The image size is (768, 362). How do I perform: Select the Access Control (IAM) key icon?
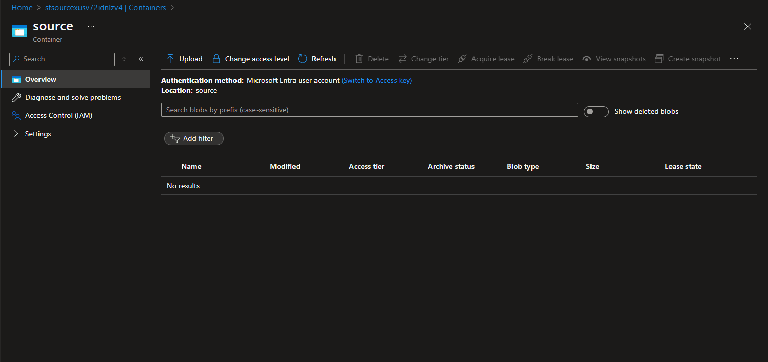click(x=16, y=115)
